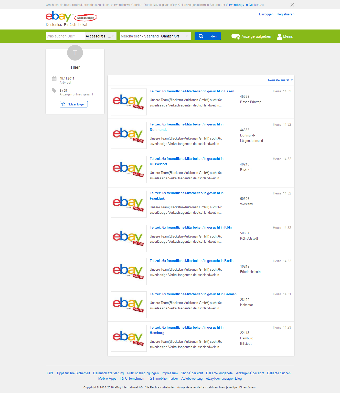Open the Nutzungsbedingungen footer link
The height and width of the screenshot is (393, 340).
(x=143, y=373)
